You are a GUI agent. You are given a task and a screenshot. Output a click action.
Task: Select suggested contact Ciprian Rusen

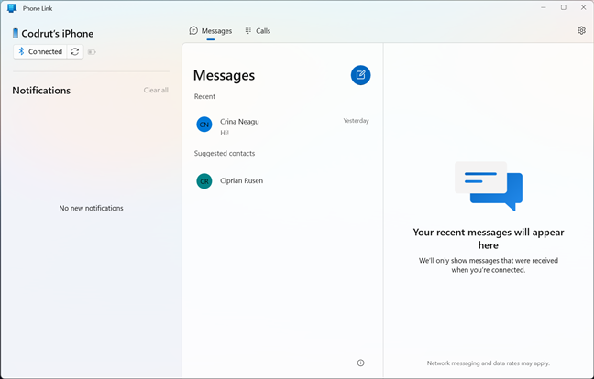point(282,180)
